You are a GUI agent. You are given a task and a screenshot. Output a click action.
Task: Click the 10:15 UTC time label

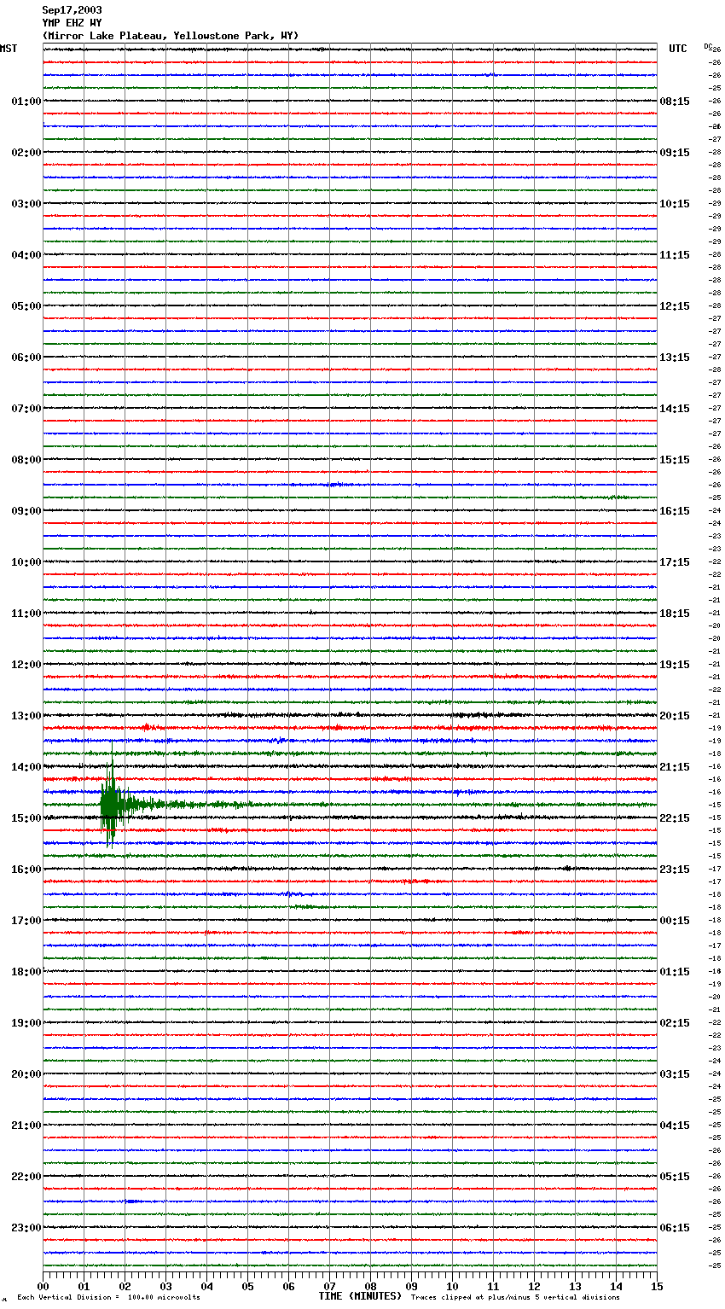[x=675, y=204]
